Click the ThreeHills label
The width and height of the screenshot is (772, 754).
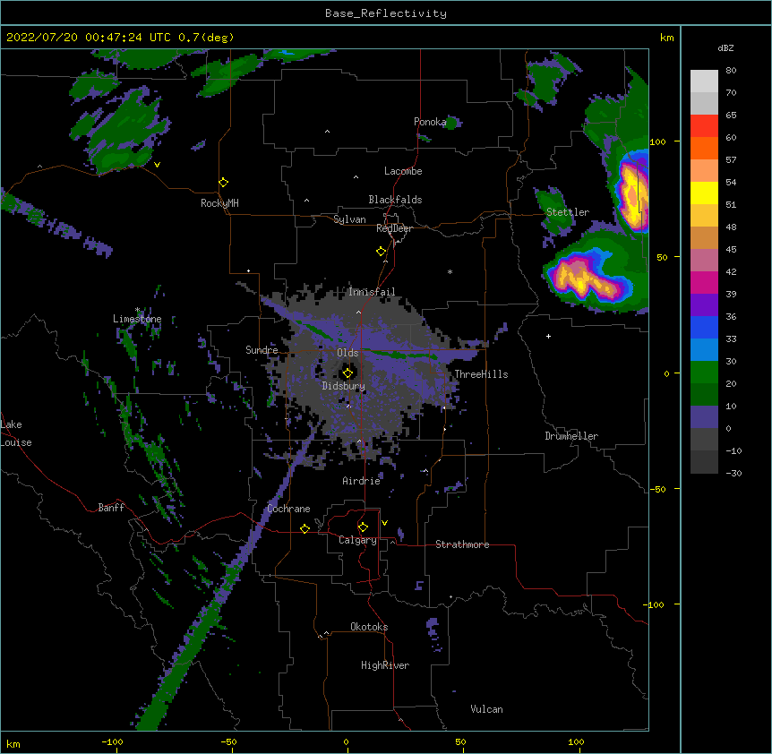tap(481, 374)
